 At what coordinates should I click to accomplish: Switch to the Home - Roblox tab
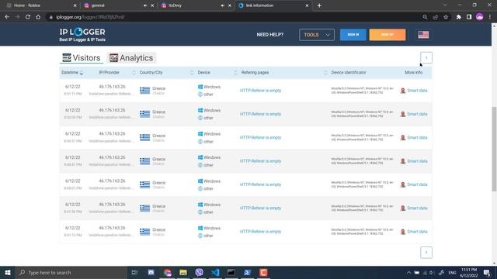tap(41, 5)
